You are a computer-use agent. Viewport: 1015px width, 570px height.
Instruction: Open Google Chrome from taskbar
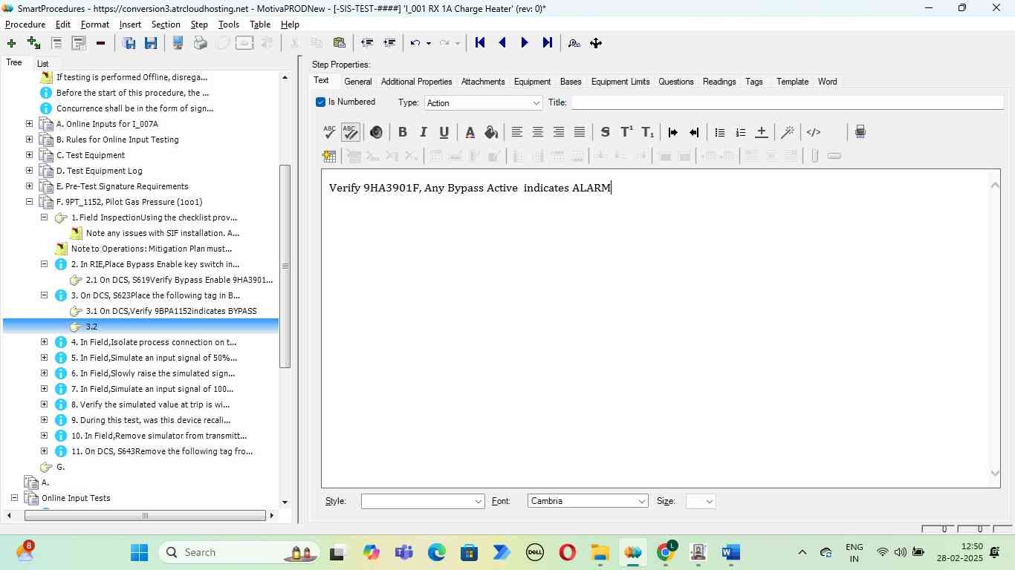(667, 552)
